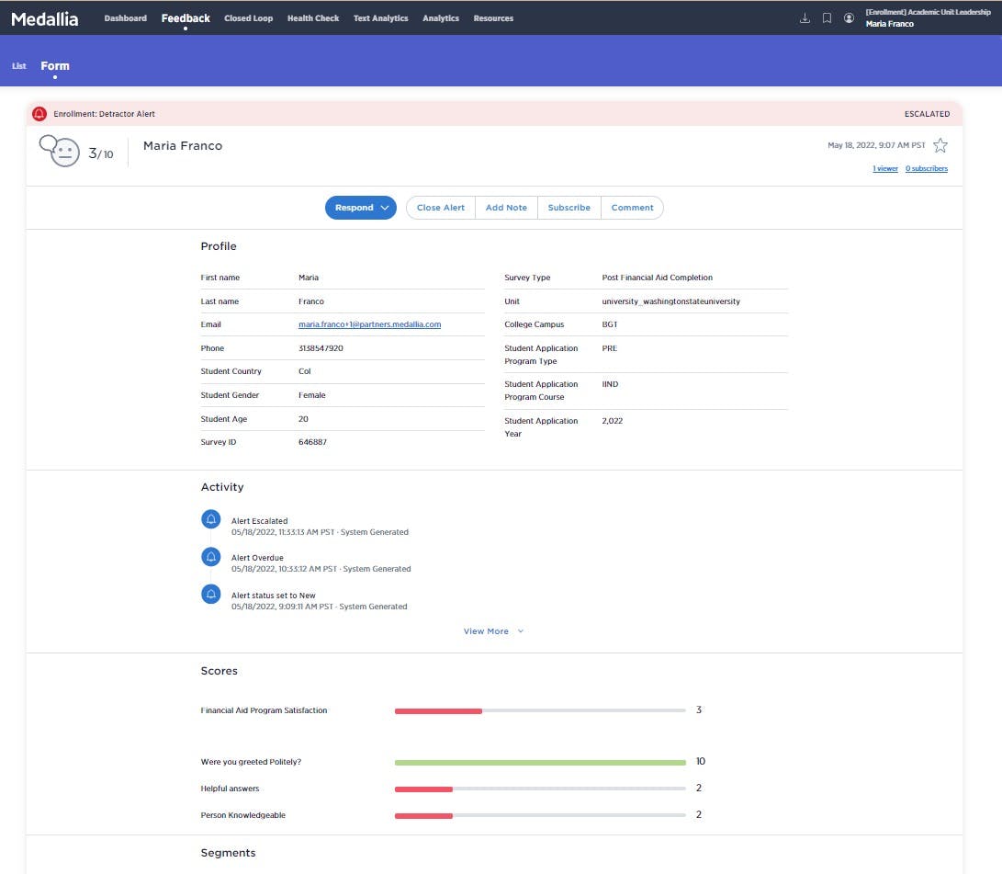Click the download icon in top bar
This screenshot has width=1002, height=874.
(x=805, y=17)
